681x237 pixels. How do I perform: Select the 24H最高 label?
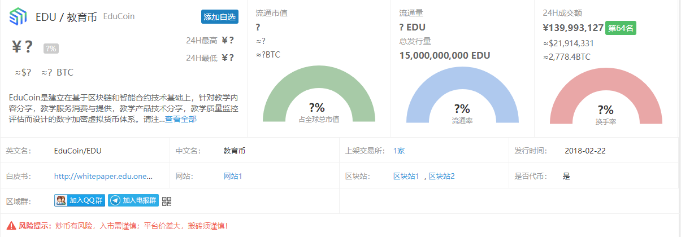coord(201,40)
